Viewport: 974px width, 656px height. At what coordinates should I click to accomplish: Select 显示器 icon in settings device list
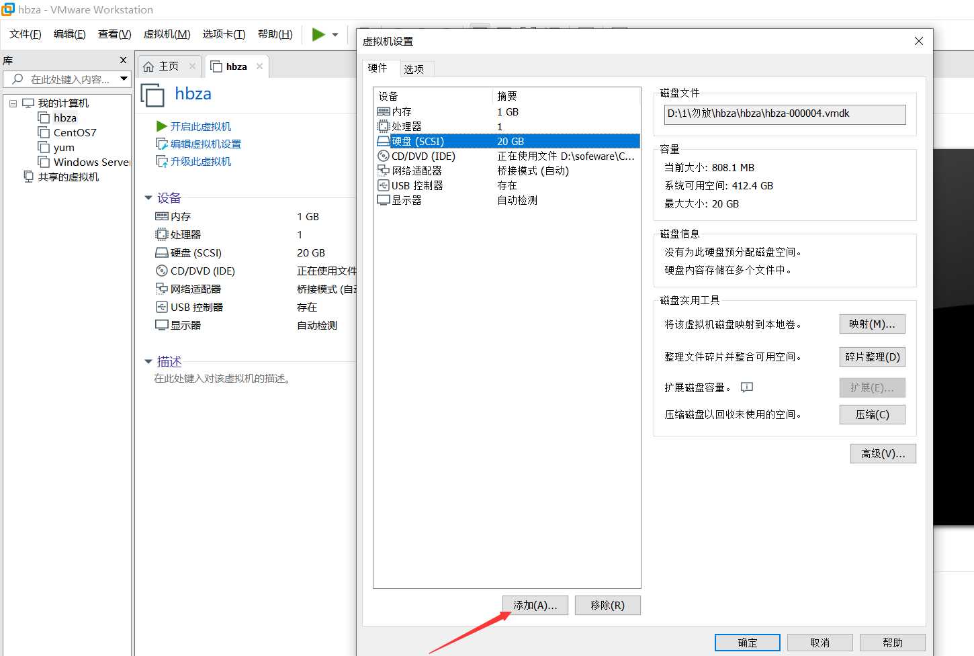[383, 200]
